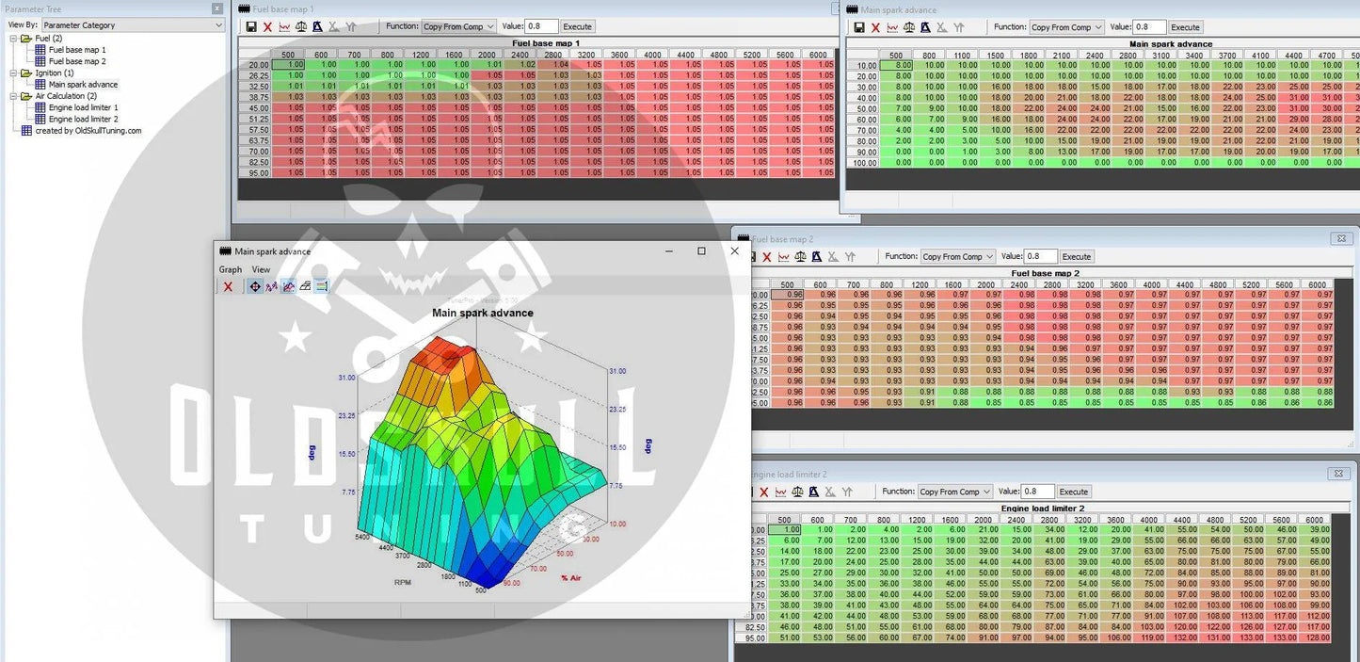Collapse the Fuel folder in Parameter Tree
This screenshot has height=662, width=1360.
coord(14,39)
